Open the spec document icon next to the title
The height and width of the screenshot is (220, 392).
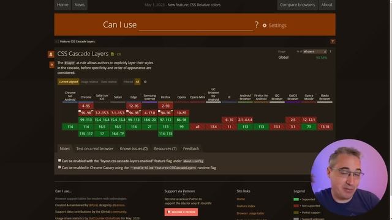(x=112, y=54)
